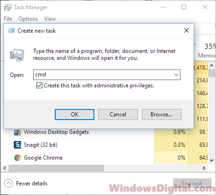Click the vertical scrollbar up arrow
216x195 pixels.
click(212, 66)
